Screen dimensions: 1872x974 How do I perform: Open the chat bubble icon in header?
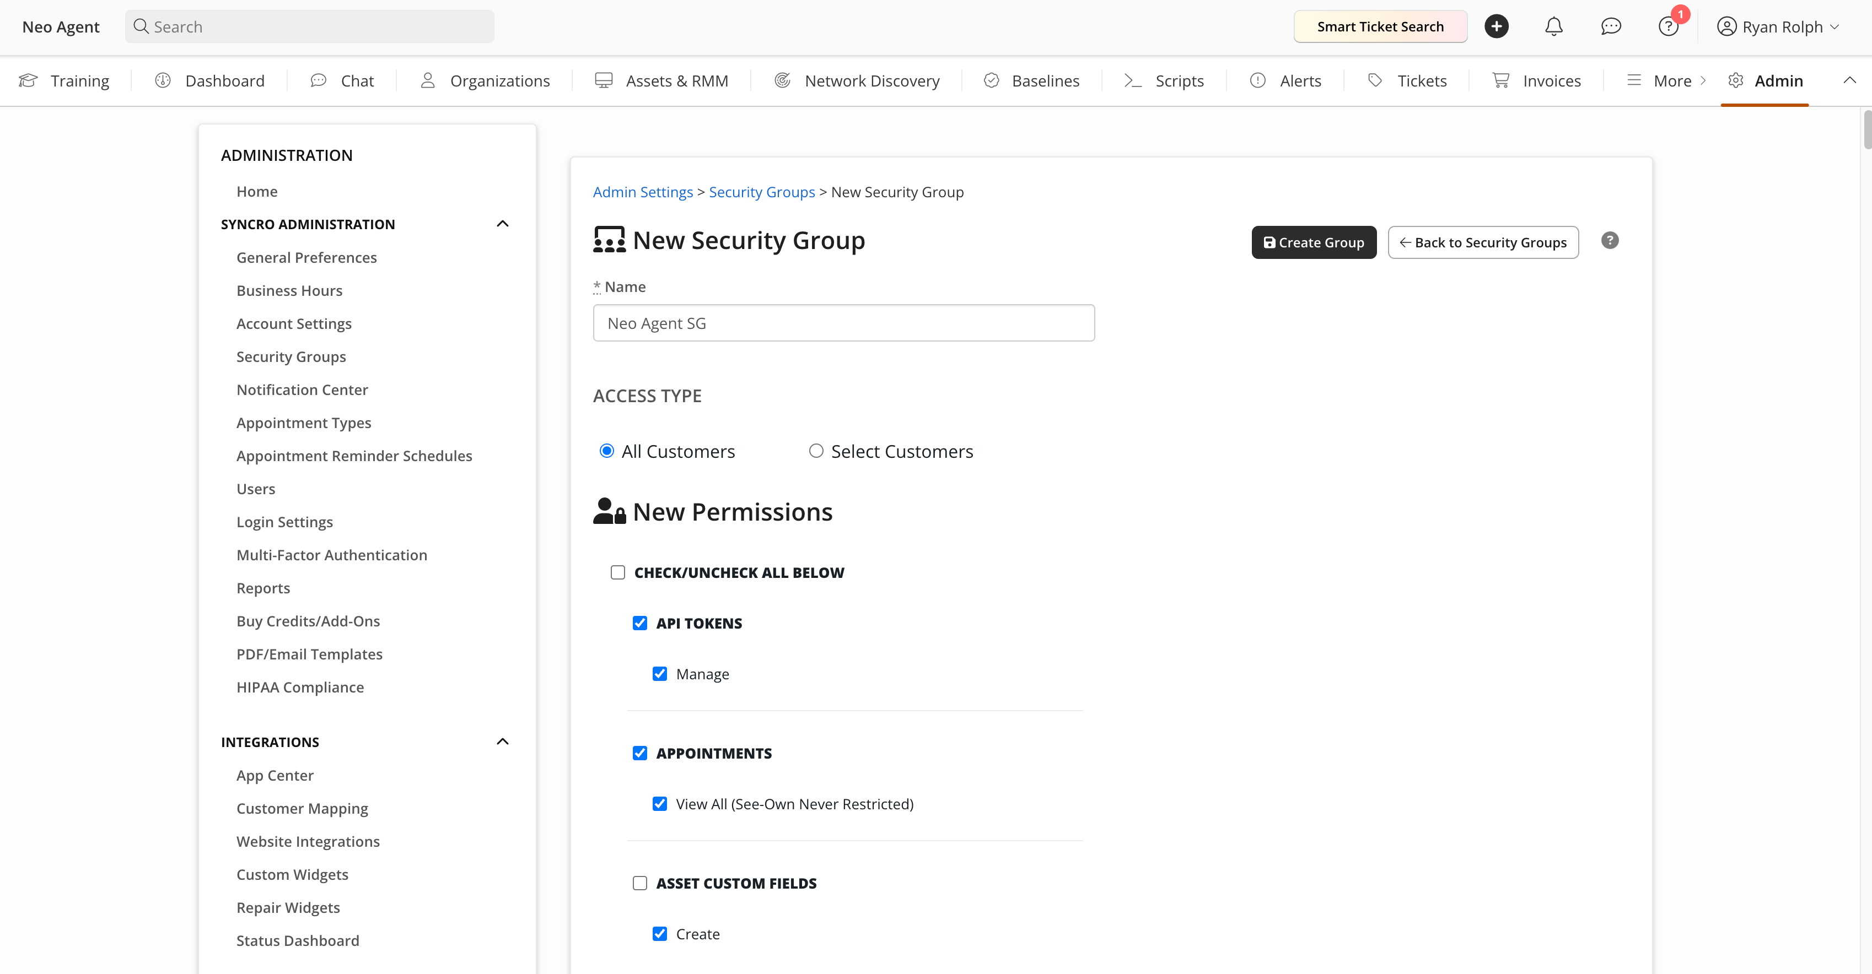[1611, 27]
